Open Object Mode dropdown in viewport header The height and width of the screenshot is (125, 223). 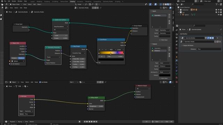coord(16,5)
